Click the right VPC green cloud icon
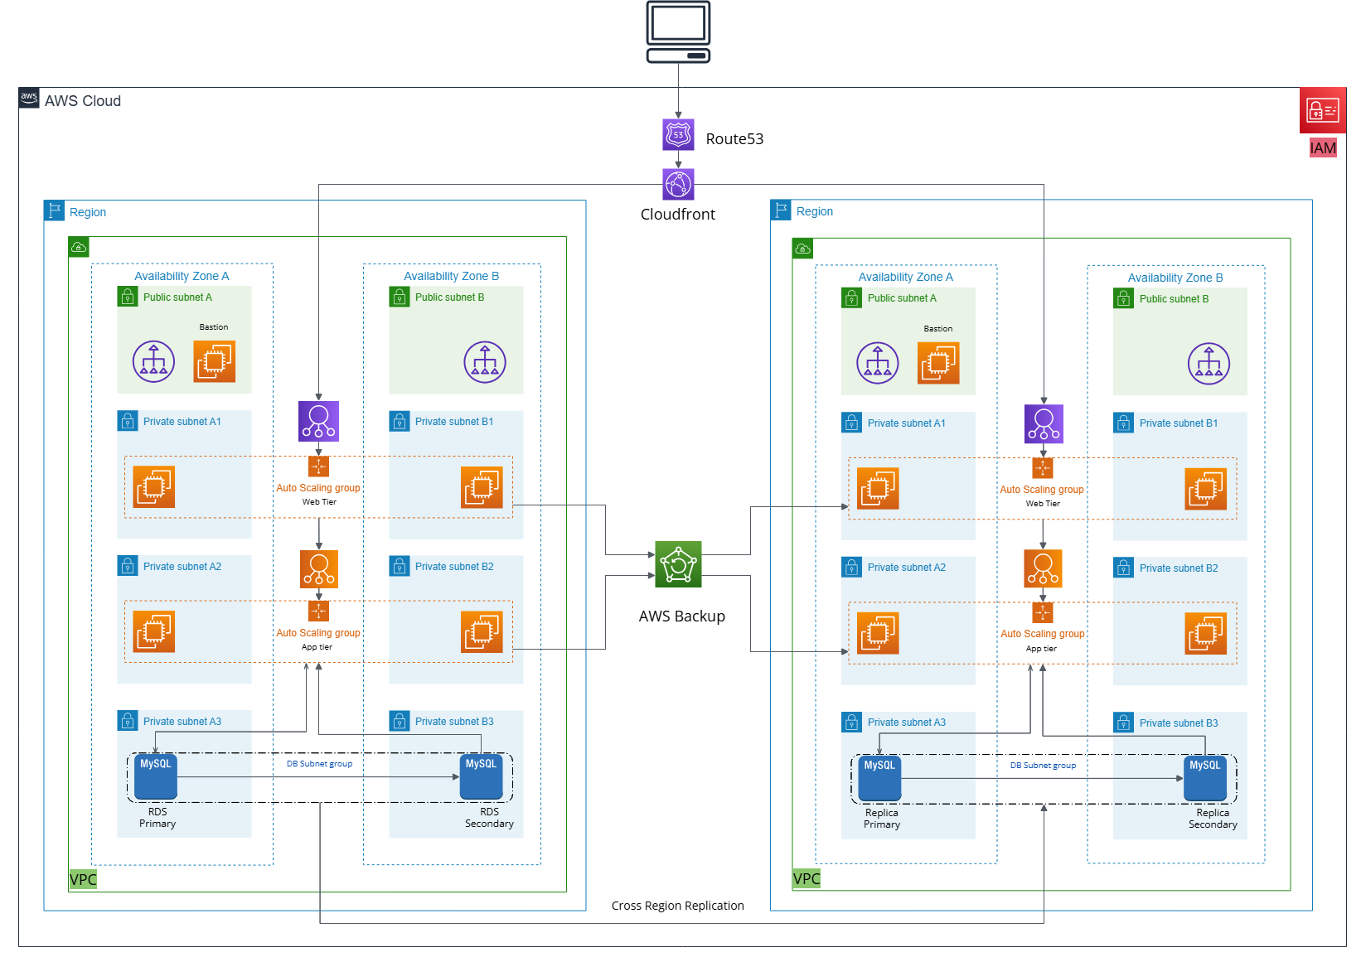The height and width of the screenshot is (962, 1366). pyautogui.click(x=803, y=249)
